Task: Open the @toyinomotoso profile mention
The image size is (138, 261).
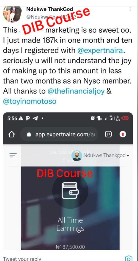Action: (30, 101)
